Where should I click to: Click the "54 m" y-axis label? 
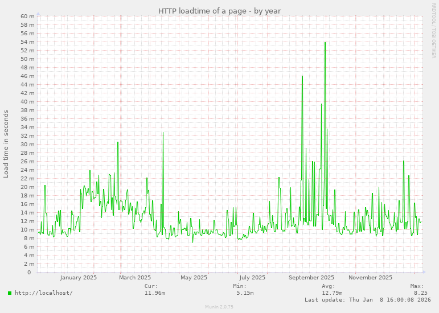27,42
